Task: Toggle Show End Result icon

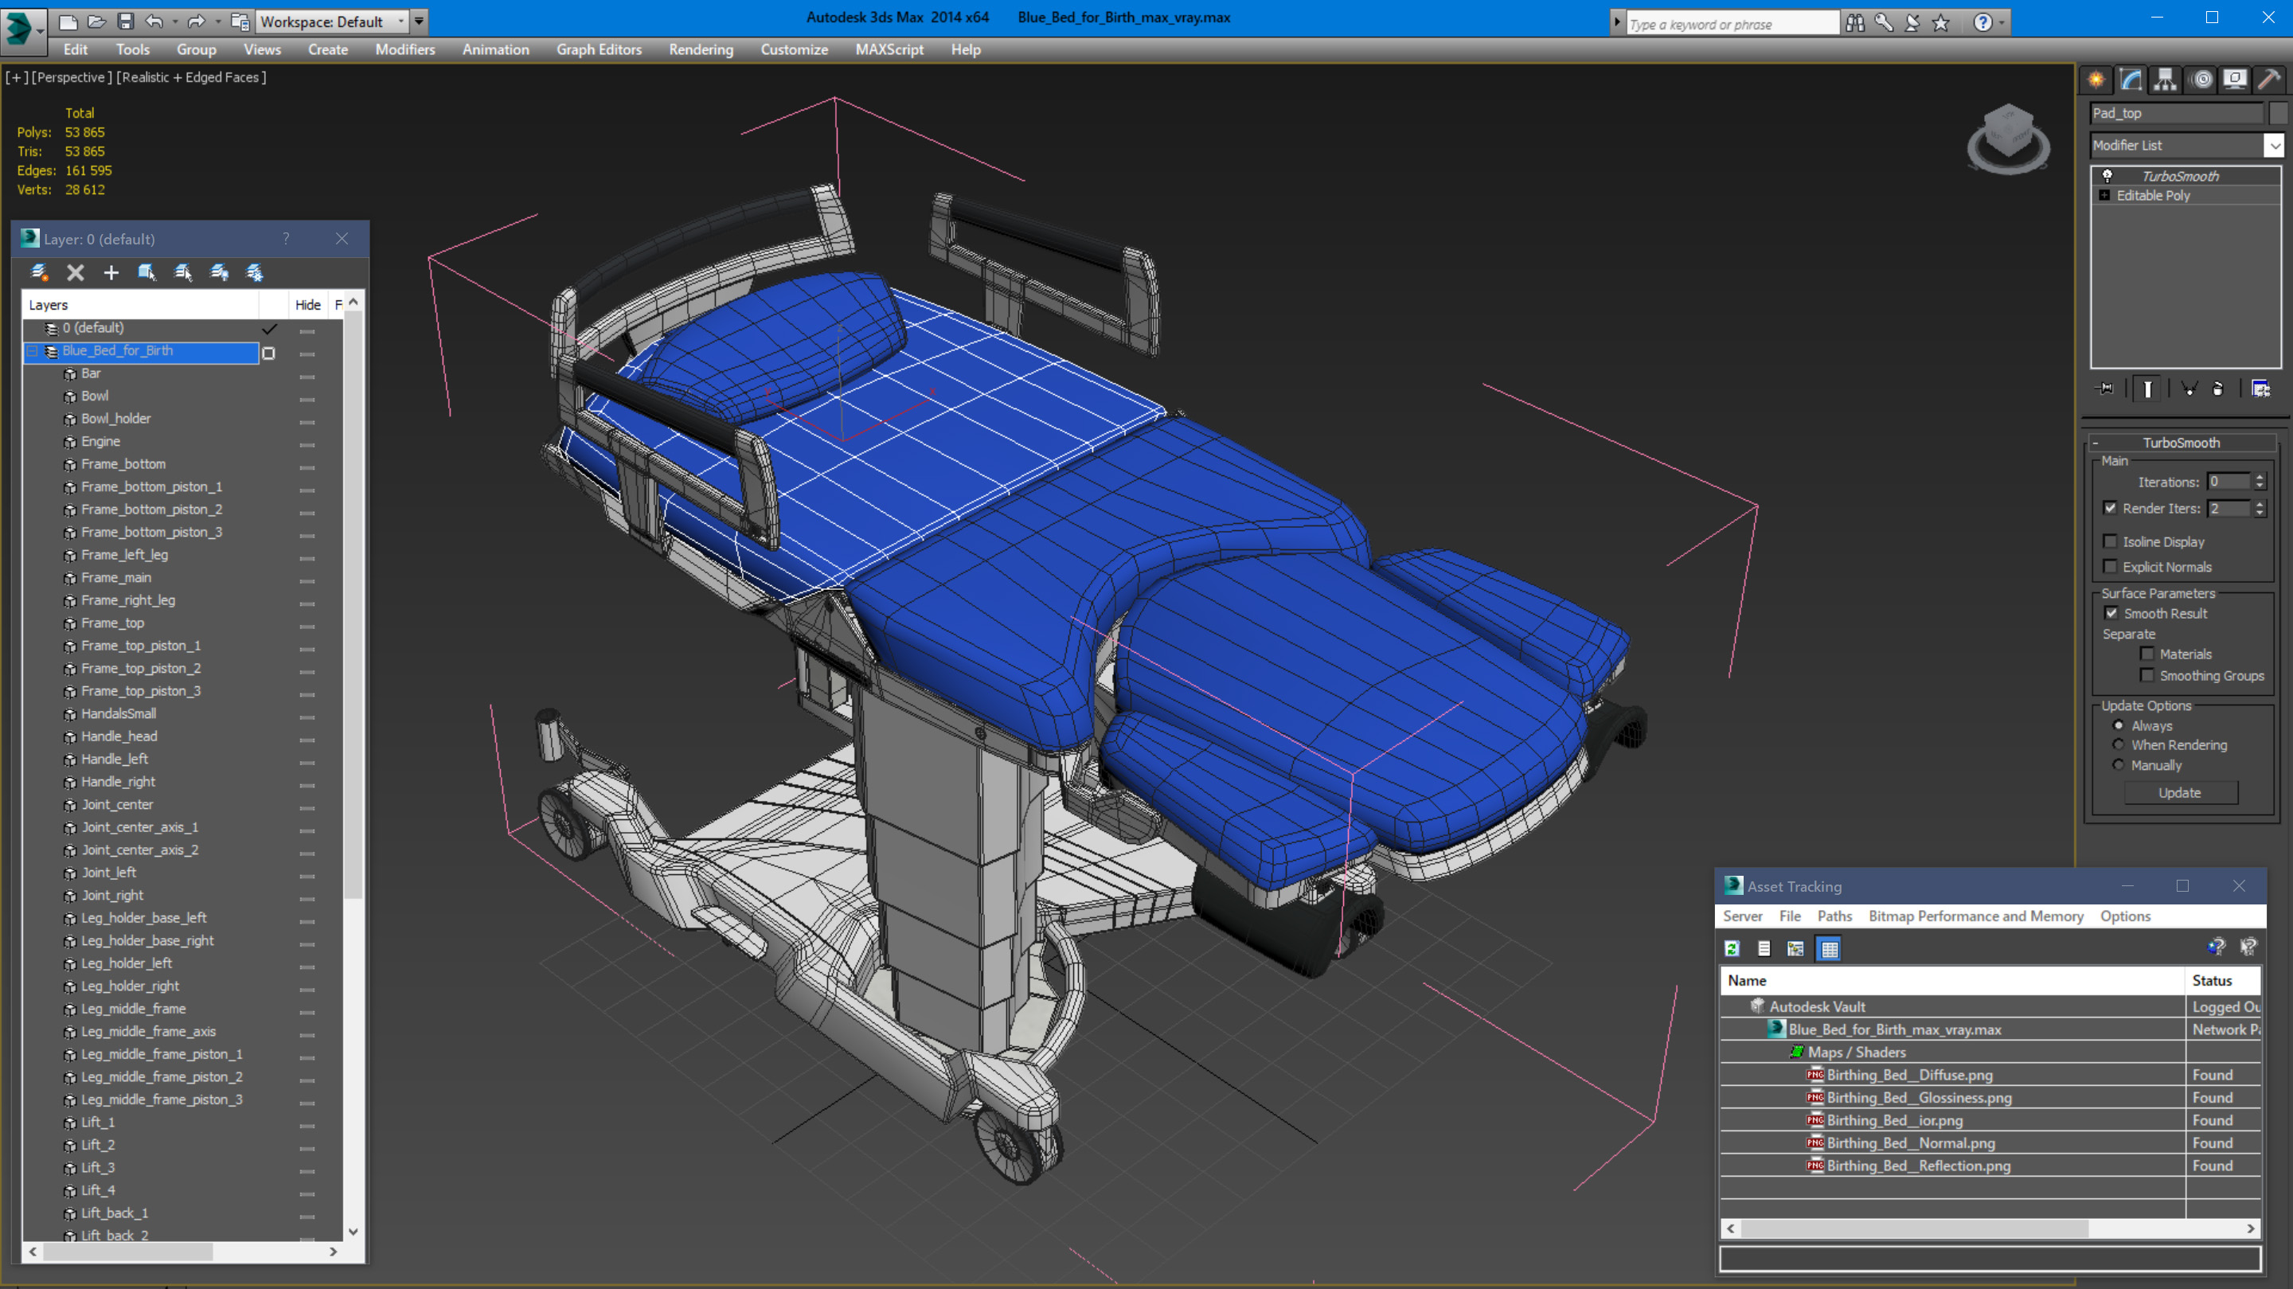Action: click(x=2147, y=388)
